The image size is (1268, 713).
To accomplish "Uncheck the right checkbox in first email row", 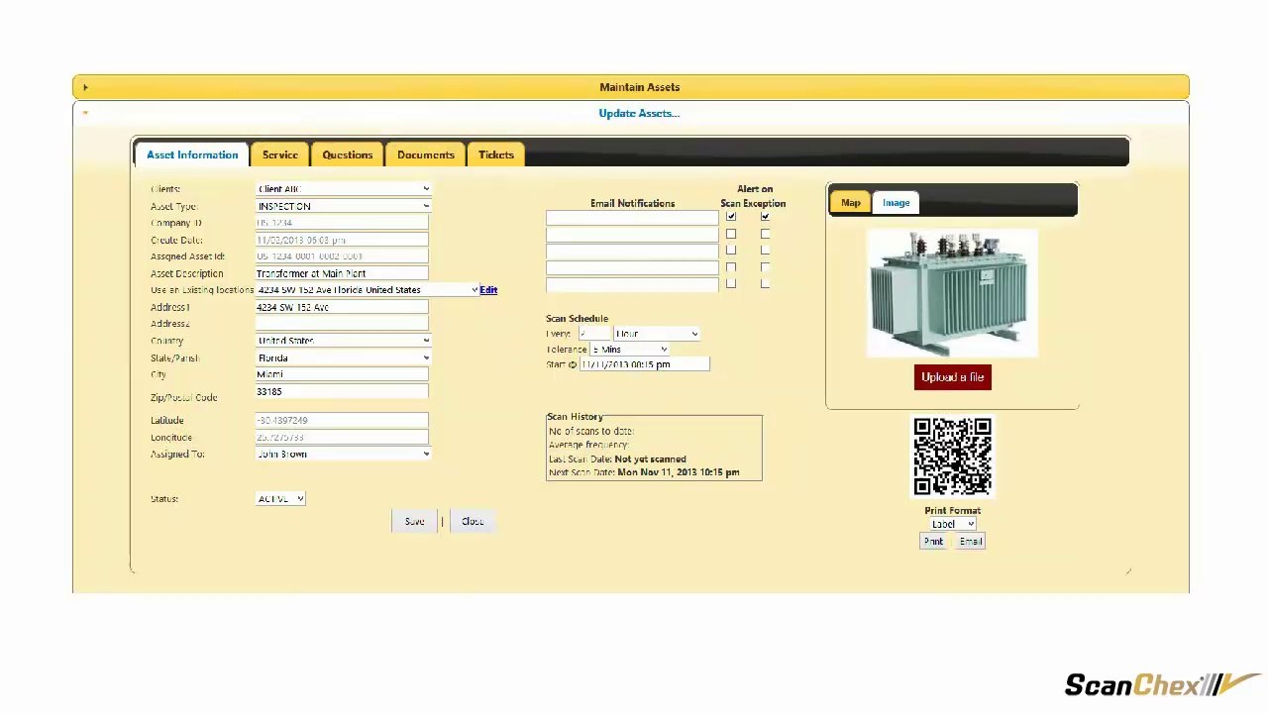I will pos(765,217).
